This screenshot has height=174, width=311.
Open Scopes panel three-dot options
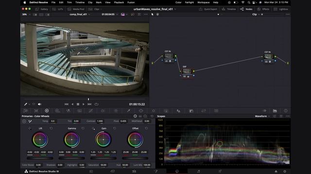(288, 116)
